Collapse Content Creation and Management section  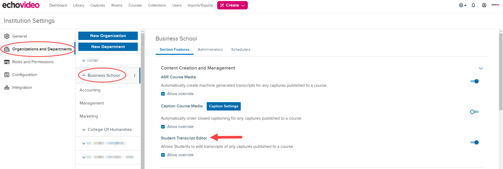[x=480, y=68]
